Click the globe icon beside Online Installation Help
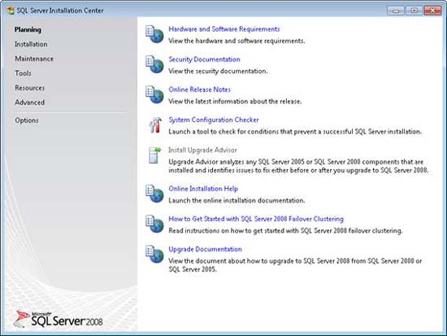Screen dimensions: 447x336 point(154,194)
